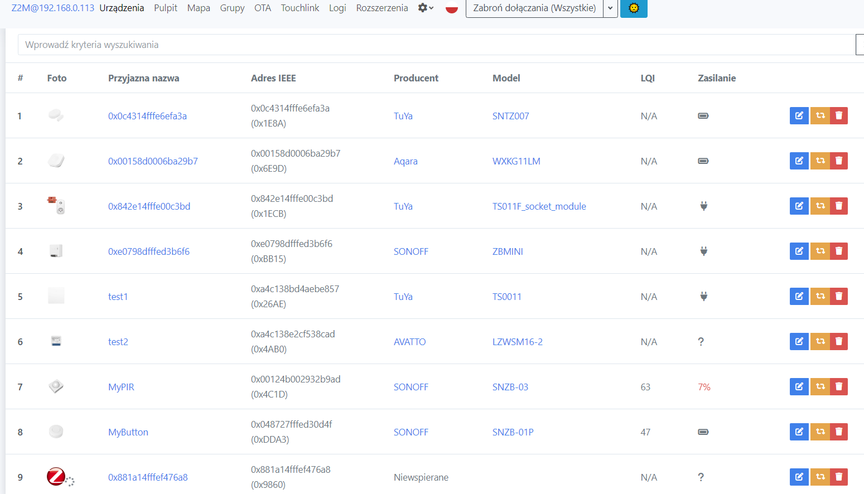
Task: Open the AVATTO producer link
Action: tap(410, 342)
